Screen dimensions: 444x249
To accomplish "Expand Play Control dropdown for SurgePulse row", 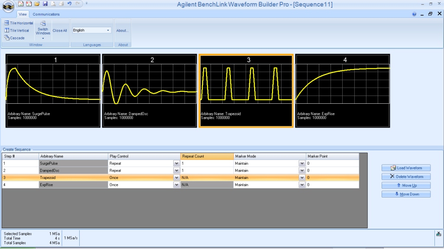I will (x=176, y=164).
